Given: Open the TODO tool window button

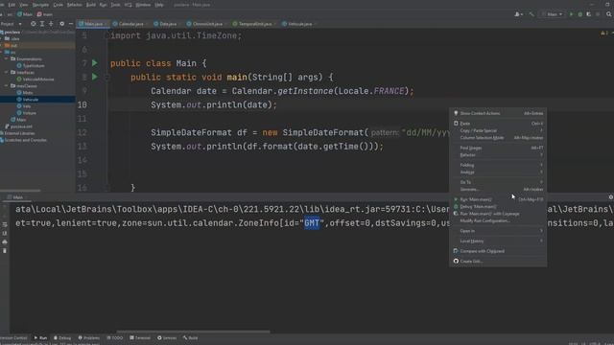Looking at the screenshot, I should tap(115, 338).
